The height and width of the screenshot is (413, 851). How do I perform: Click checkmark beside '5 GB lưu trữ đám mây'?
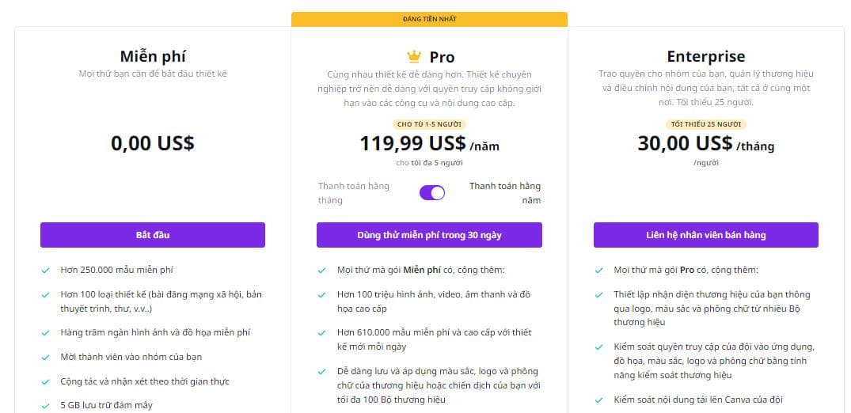pyautogui.click(x=46, y=405)
